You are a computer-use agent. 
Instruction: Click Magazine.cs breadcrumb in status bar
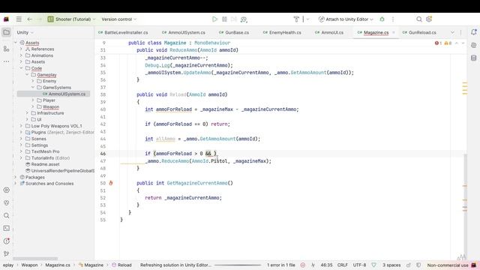pos(58,265)
